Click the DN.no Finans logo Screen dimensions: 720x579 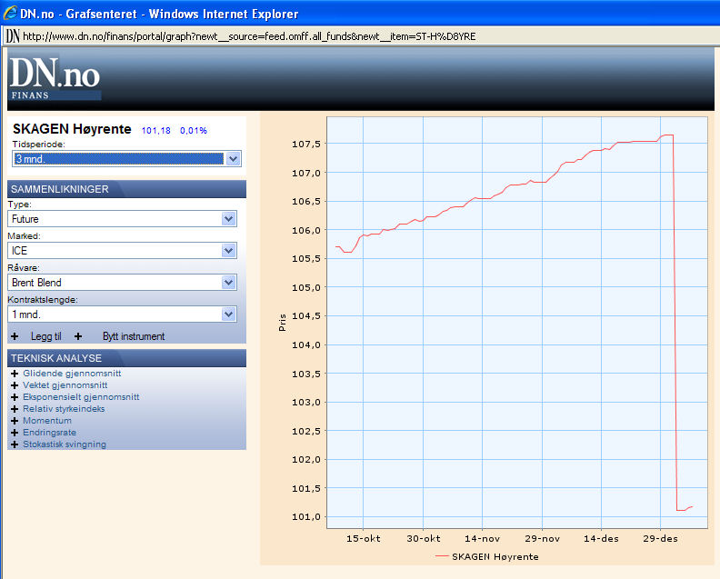pyautogui.click(x=55, y=78)
